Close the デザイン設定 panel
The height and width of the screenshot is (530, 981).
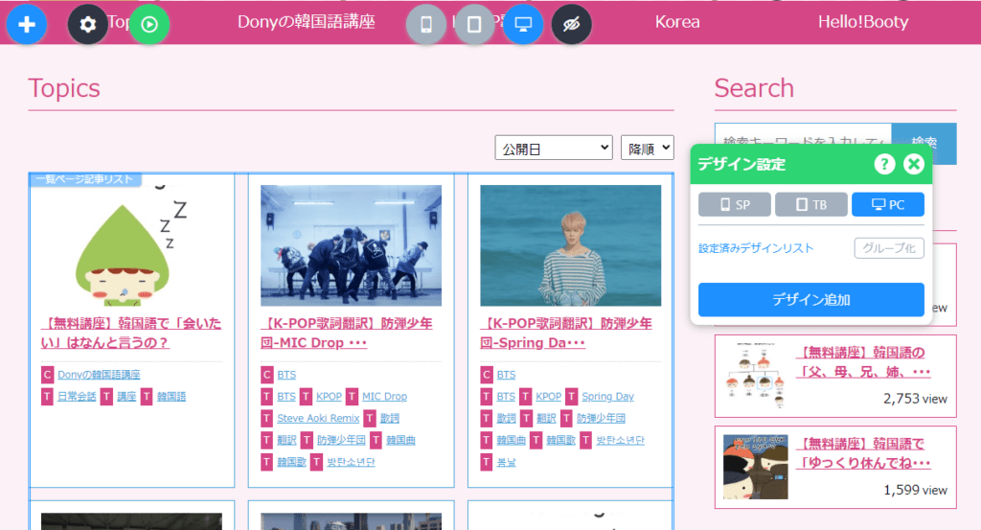[x=914, y=164]
